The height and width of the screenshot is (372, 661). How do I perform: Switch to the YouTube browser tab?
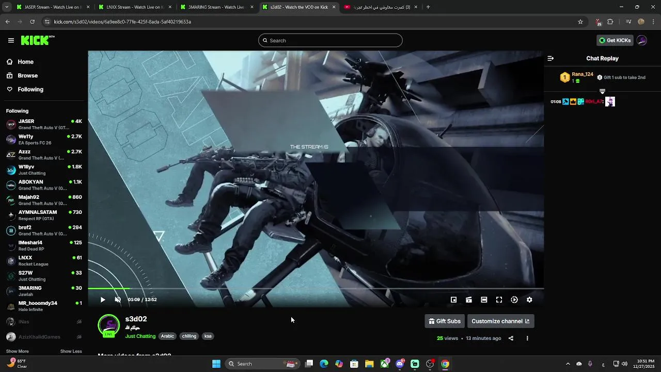pyautogui.click(x=381, y=7)
